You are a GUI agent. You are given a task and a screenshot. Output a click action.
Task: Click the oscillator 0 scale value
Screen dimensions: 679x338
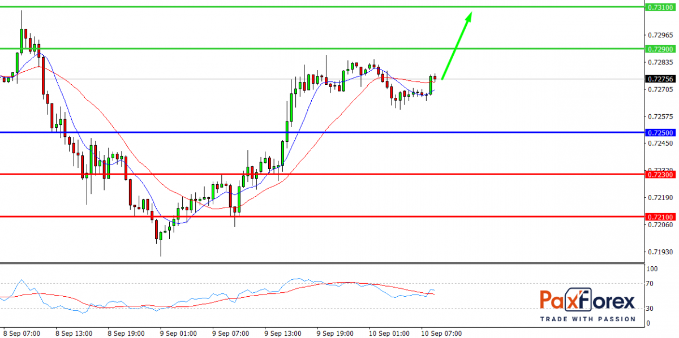pos(648,323)
